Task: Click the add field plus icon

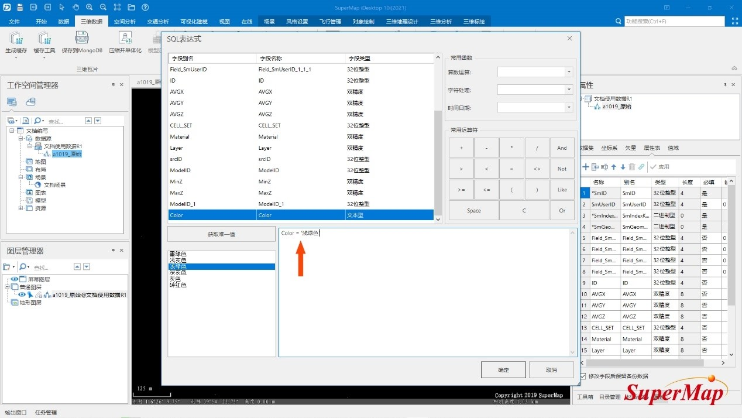Action: pyautogui.click(x=585, y=167)
